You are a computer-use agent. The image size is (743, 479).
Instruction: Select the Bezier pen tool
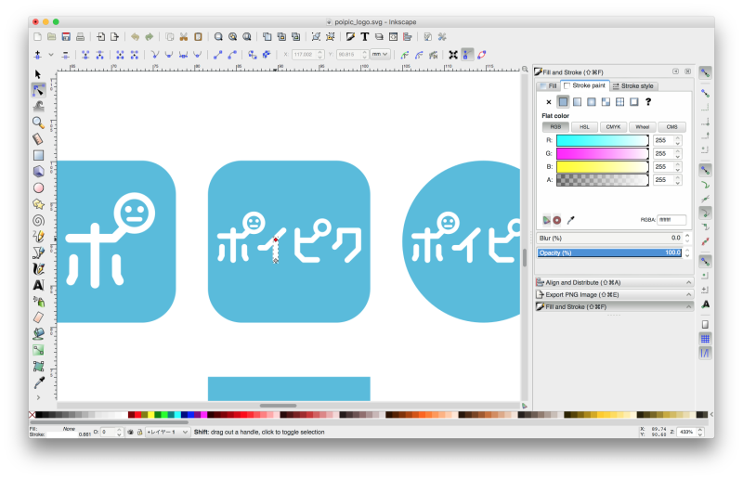[38, 252]
